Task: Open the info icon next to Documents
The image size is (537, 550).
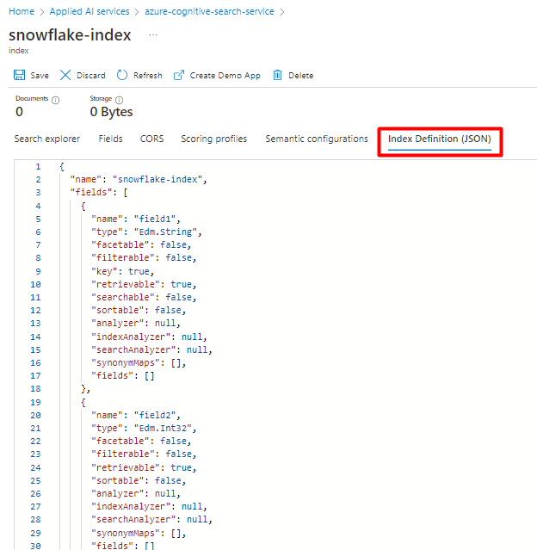Action: (55, 100)
